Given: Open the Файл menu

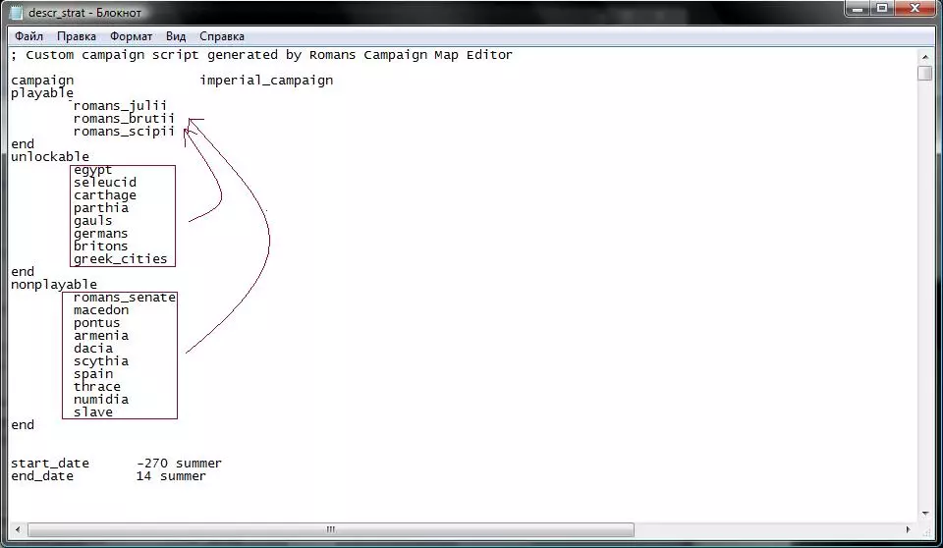Looking at the screenshot, I should pyautogui.click(x=28, y=36).
